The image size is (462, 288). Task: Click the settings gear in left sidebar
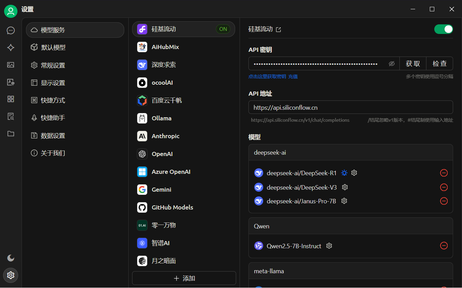tap(11, 275)
